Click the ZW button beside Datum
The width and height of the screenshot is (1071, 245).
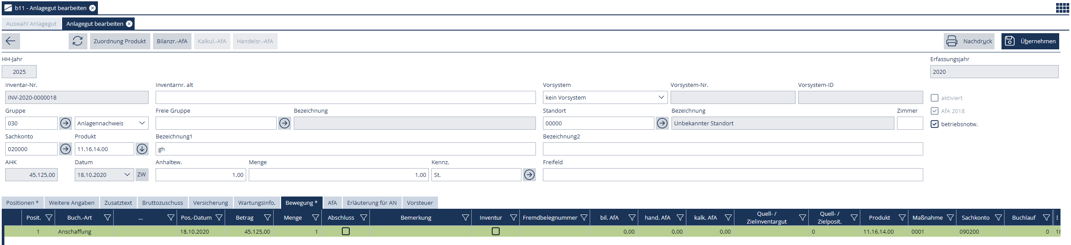142,175
